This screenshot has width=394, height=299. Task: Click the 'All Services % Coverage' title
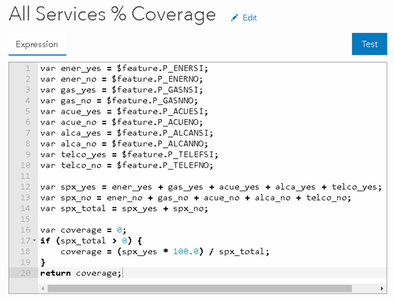point(112,14)
